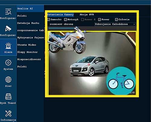Image resolution: width=151 pixels, height=122 pixels.
Task: Click the motorcycle image in the preview
Action: click(x=67, y=40)
